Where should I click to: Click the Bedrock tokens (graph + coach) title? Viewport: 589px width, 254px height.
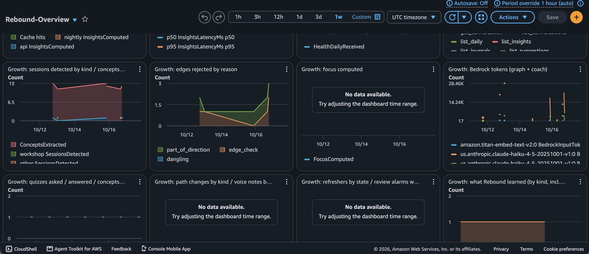tap(498, 69)
